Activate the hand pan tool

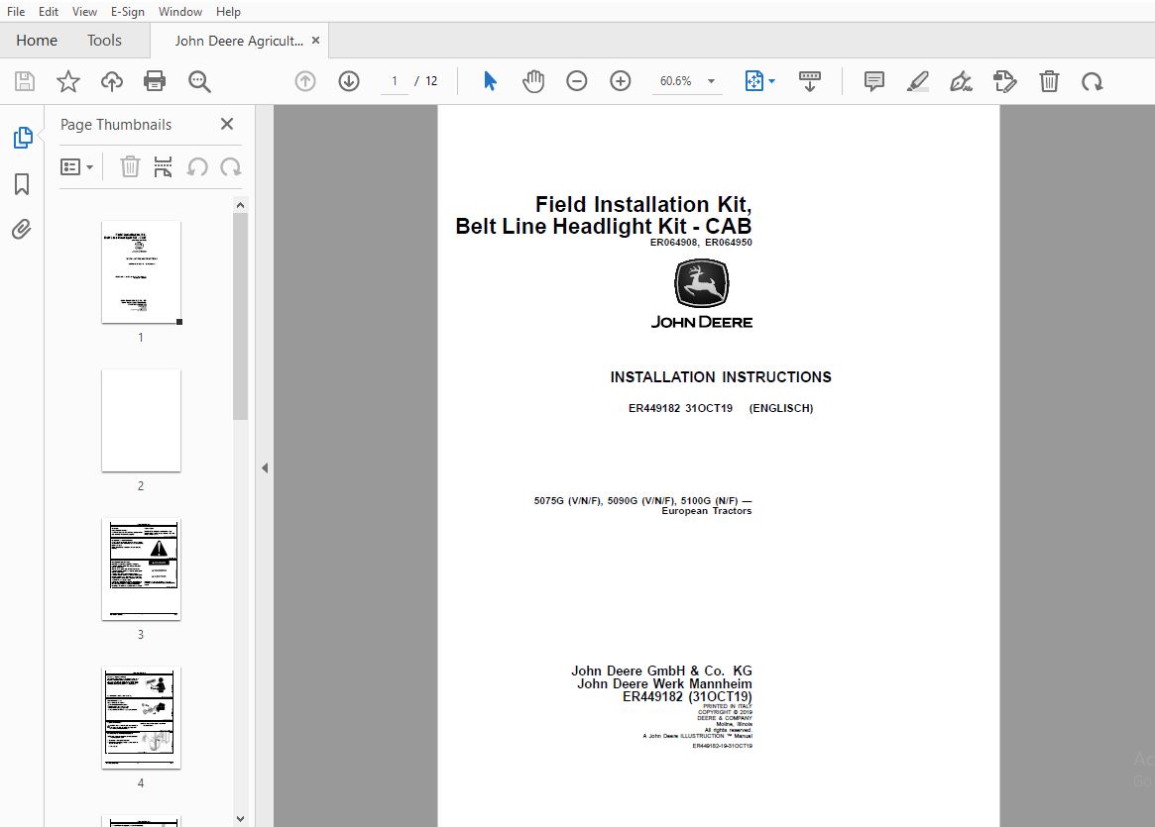533,81
